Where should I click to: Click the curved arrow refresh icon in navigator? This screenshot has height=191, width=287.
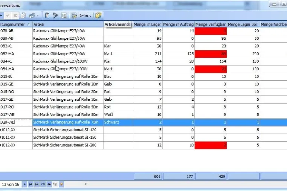[43, 184]
